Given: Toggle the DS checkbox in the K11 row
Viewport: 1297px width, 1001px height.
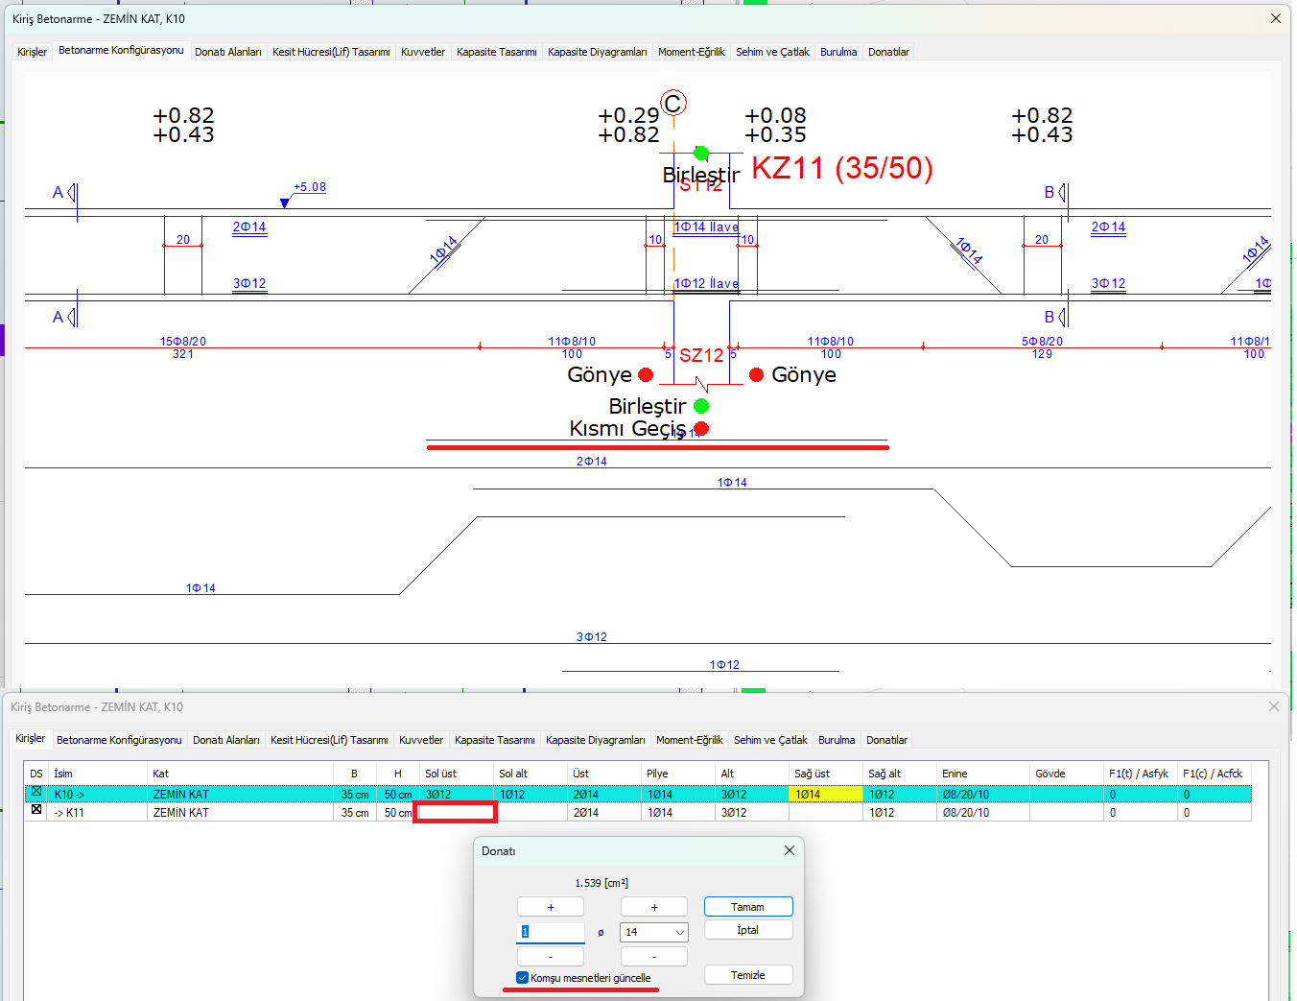Looking at the screenshot, I should click(36, 810).
